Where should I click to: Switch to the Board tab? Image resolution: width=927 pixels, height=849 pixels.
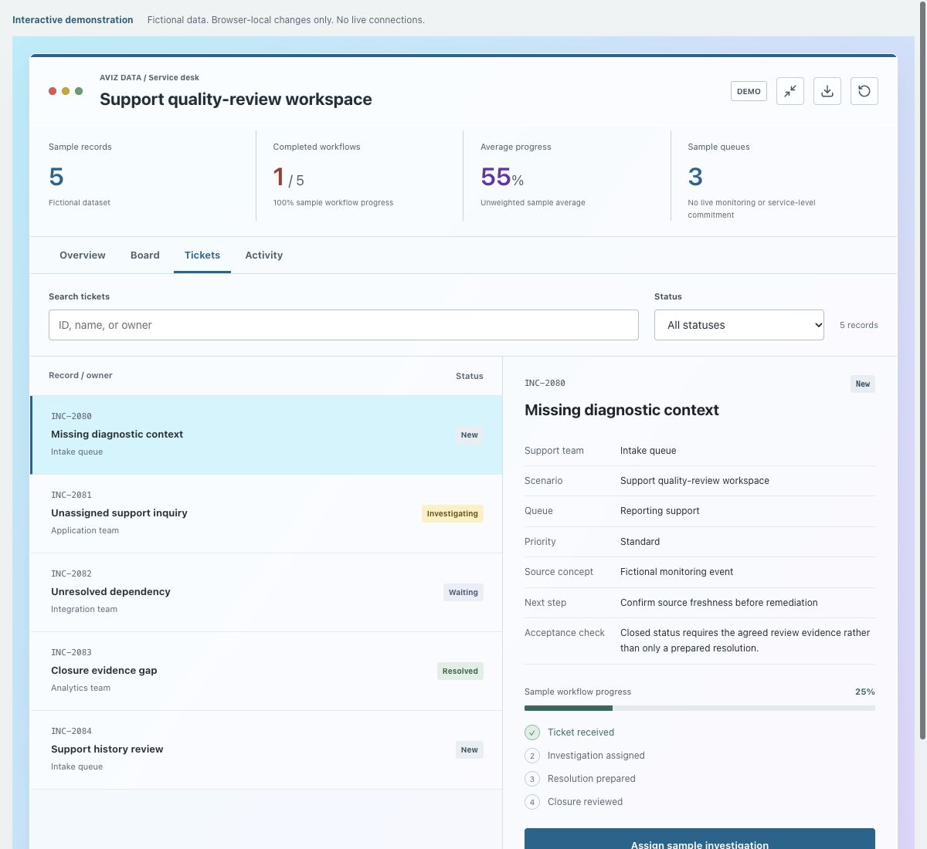pos(145,255)
